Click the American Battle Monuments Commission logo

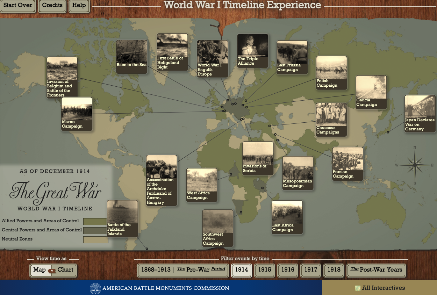(x=95, y=288)
